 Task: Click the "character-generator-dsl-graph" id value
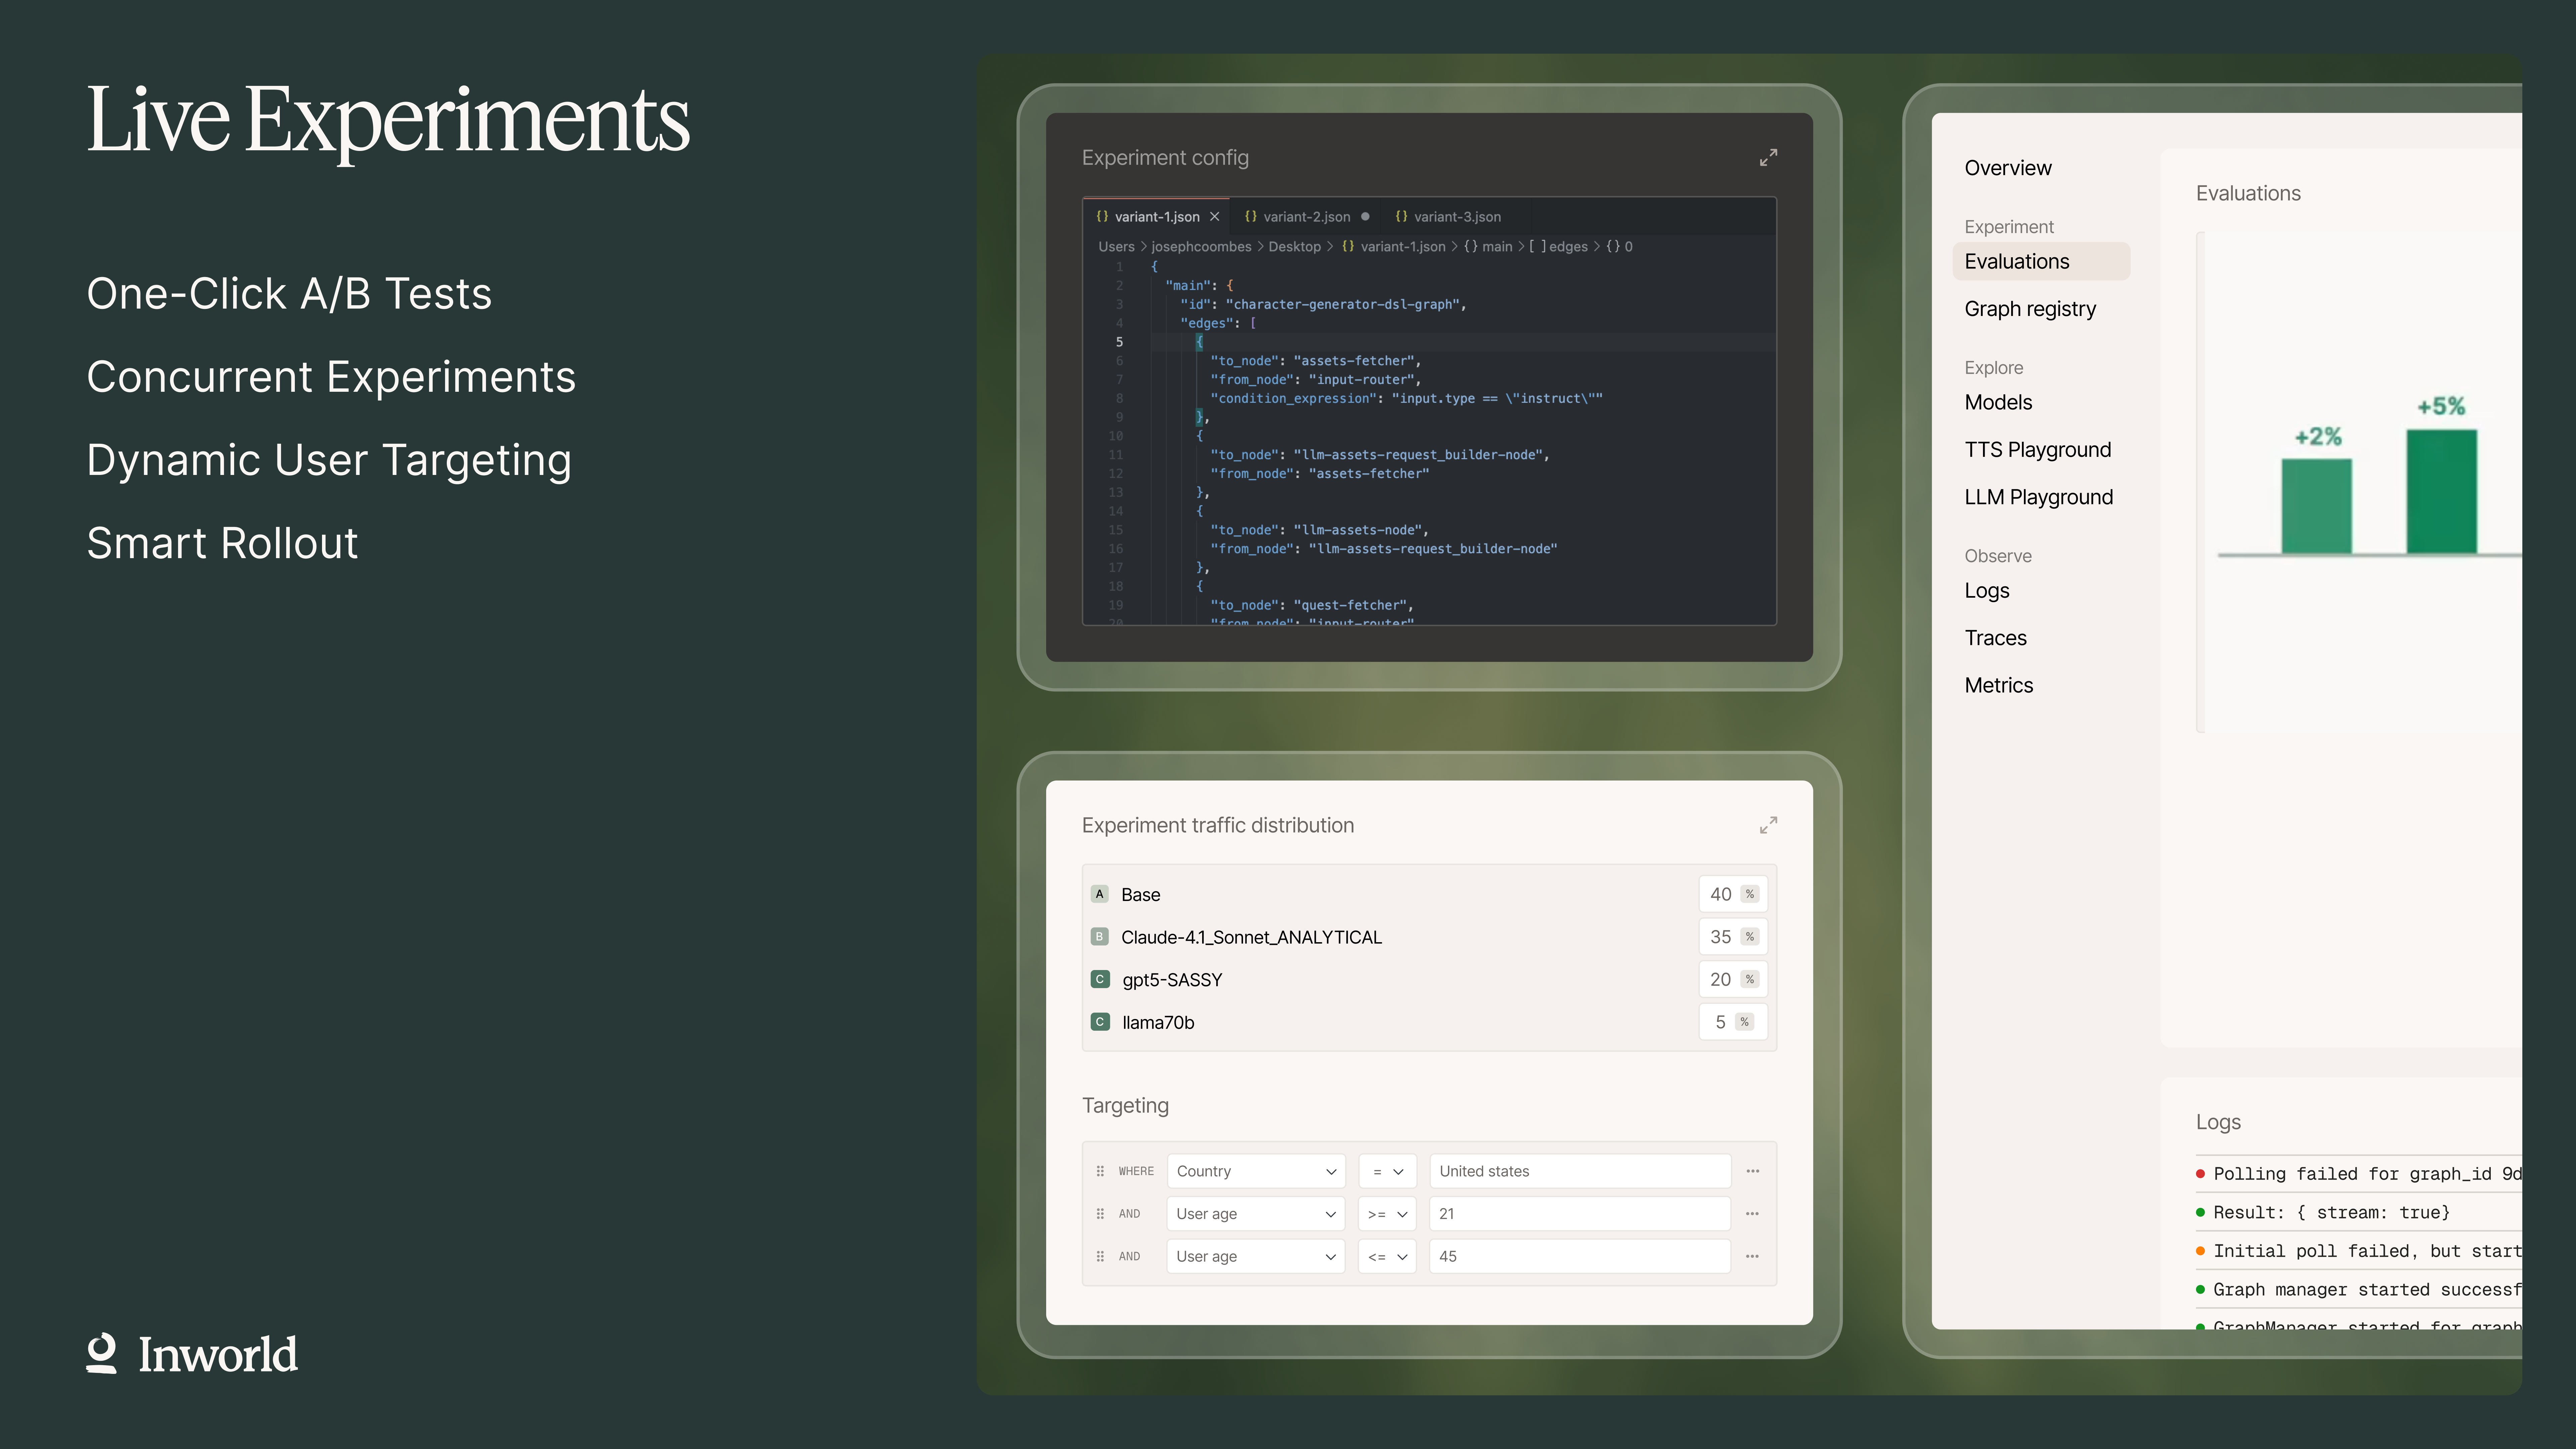coord(1343,304)
